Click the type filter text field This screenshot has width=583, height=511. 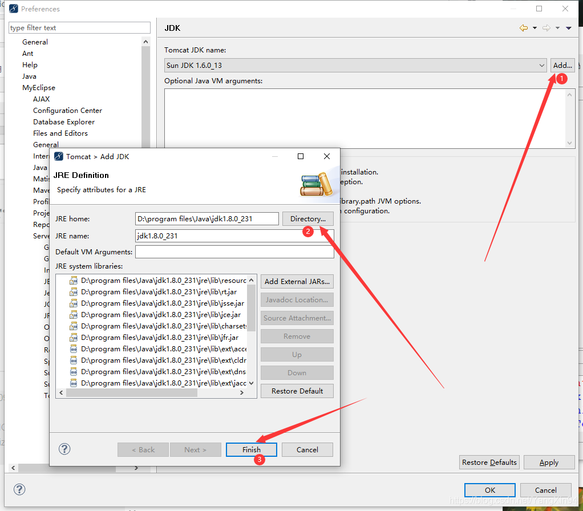click(79, 28)
